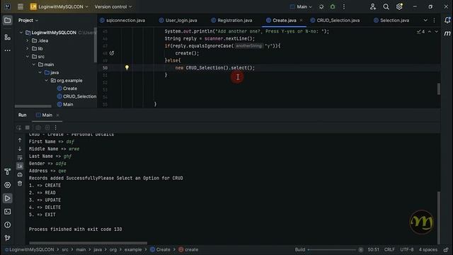
Task: Open Run/Debug settings gear icon
Action: tap(321, 6)
